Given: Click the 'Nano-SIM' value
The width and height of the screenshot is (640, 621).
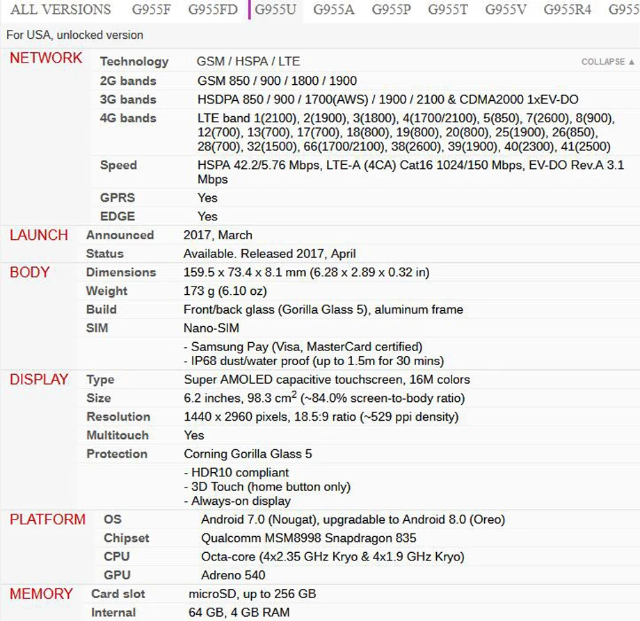Looking at the screenshot, I should 211,328.
